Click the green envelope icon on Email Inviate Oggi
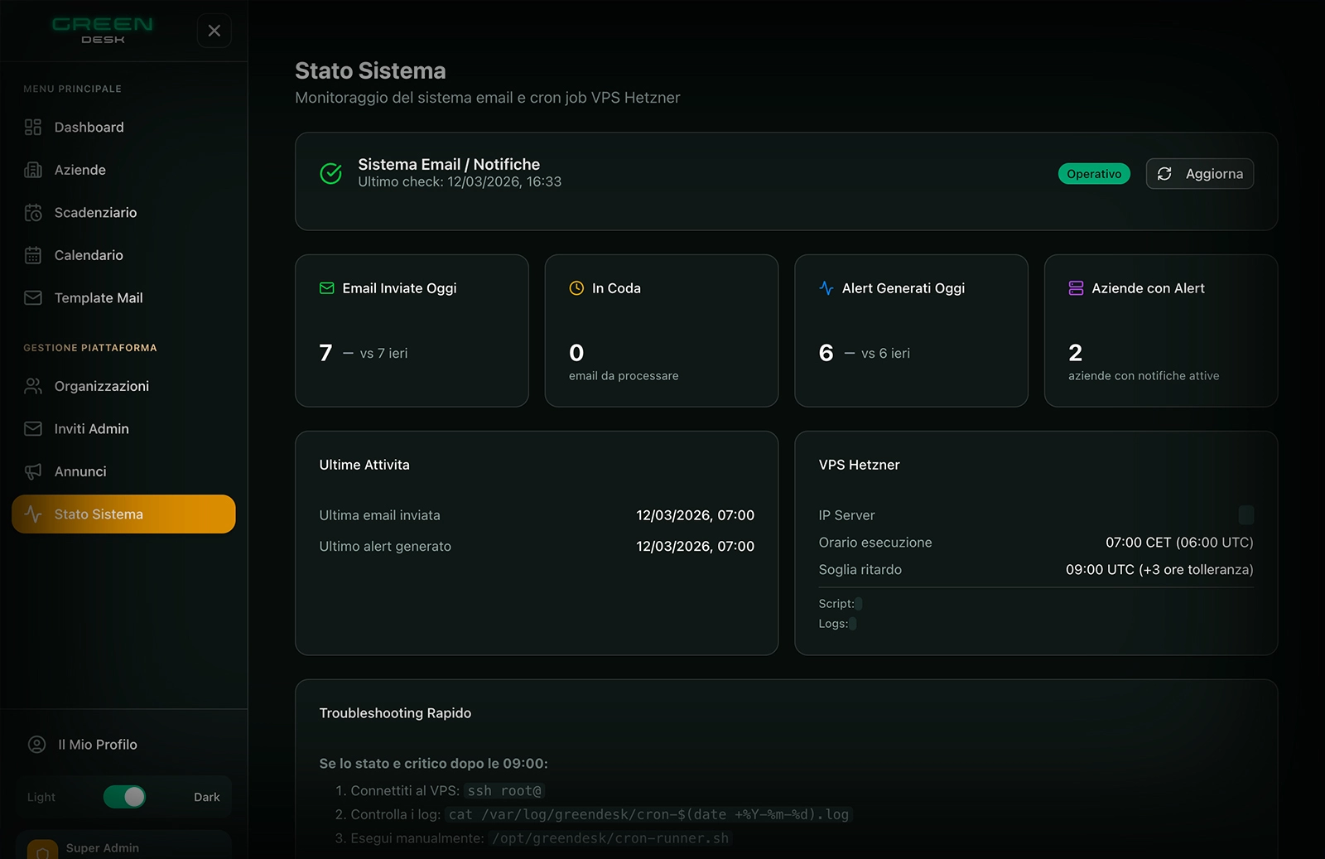The image size is (1325, 859). point(328,288)
